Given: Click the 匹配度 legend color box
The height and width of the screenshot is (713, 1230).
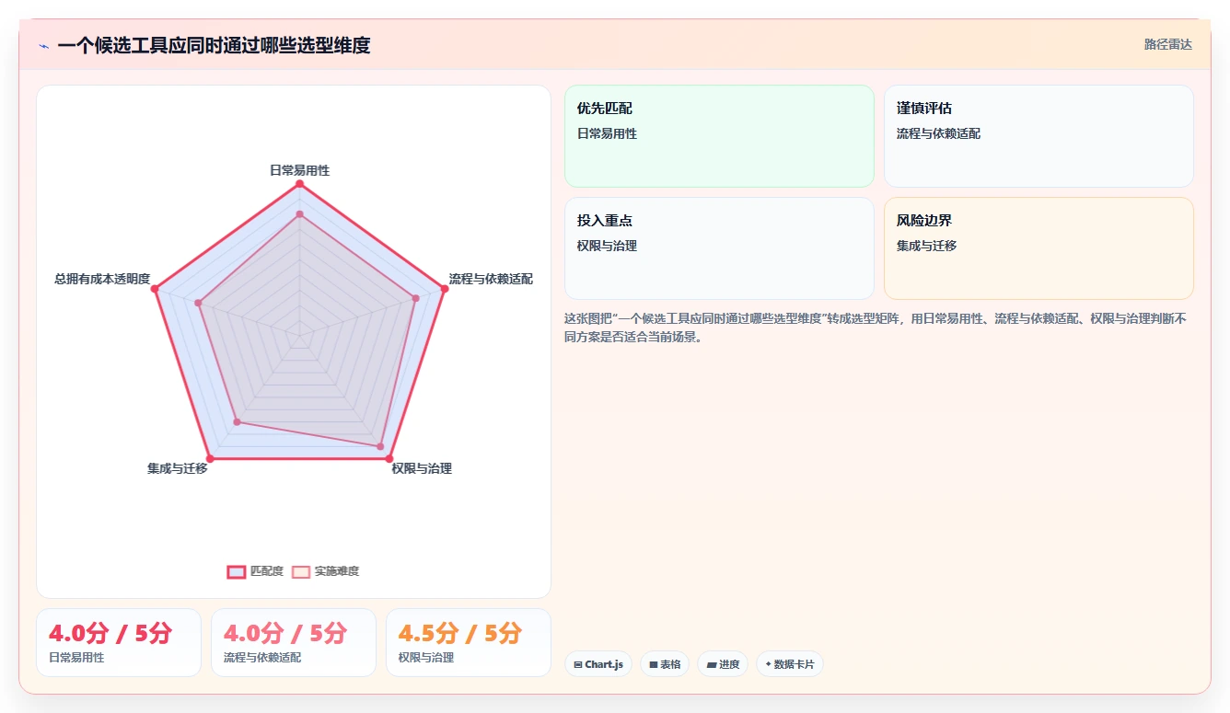Looking at the screenshot, I should coord(237,571).
